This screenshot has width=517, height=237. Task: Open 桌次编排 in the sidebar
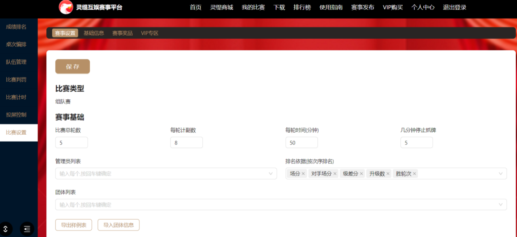click(19, 44)
